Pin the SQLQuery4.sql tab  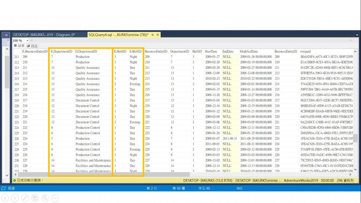[x=152, y=35]
